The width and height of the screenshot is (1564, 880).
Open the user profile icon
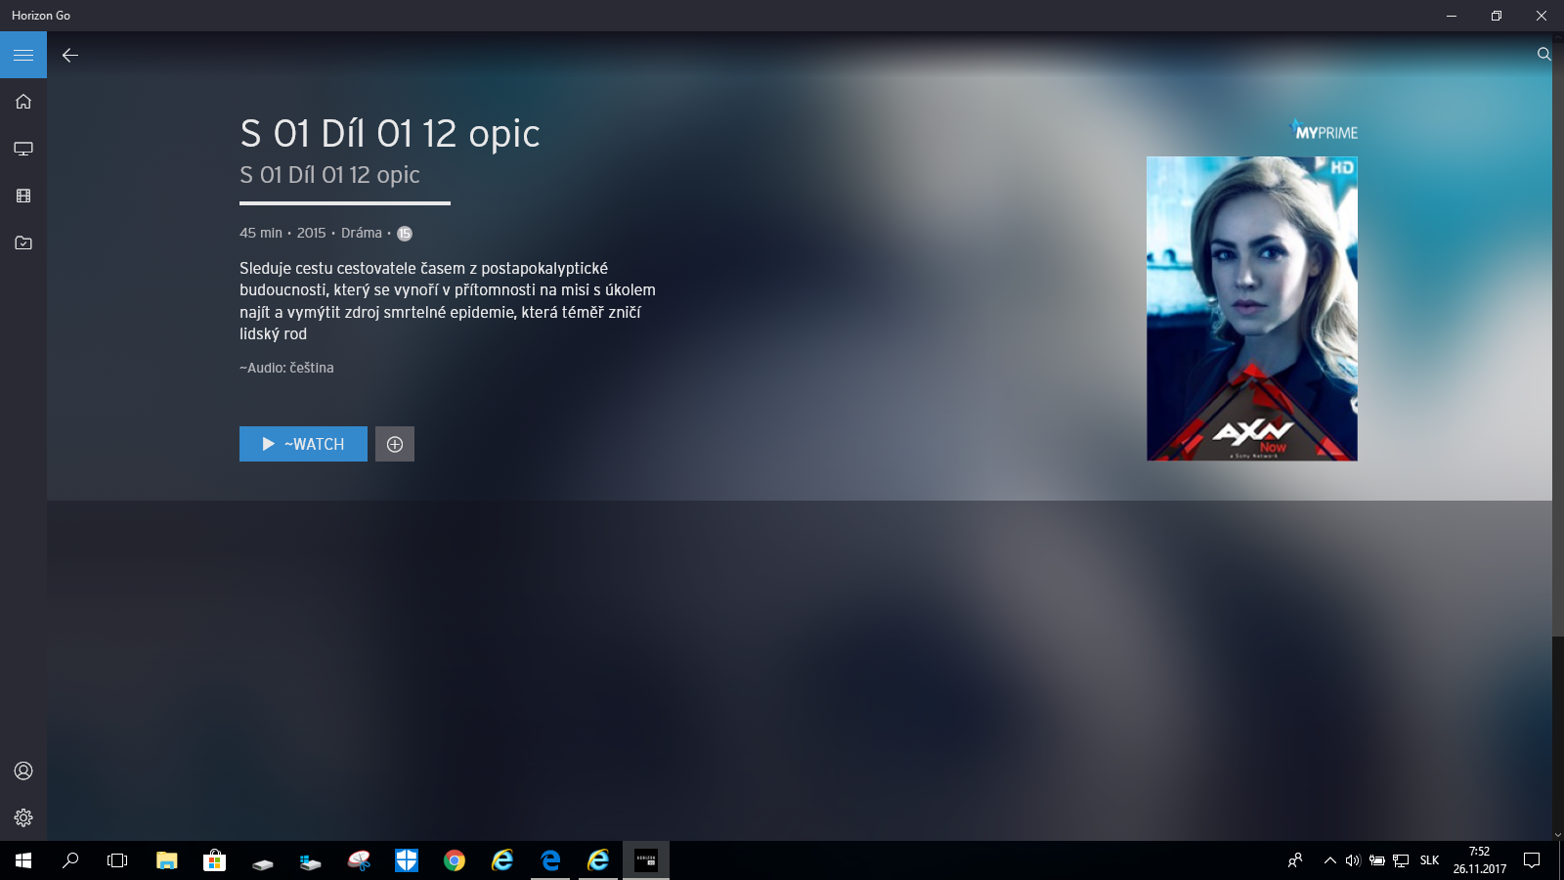[x=23, y=770]
